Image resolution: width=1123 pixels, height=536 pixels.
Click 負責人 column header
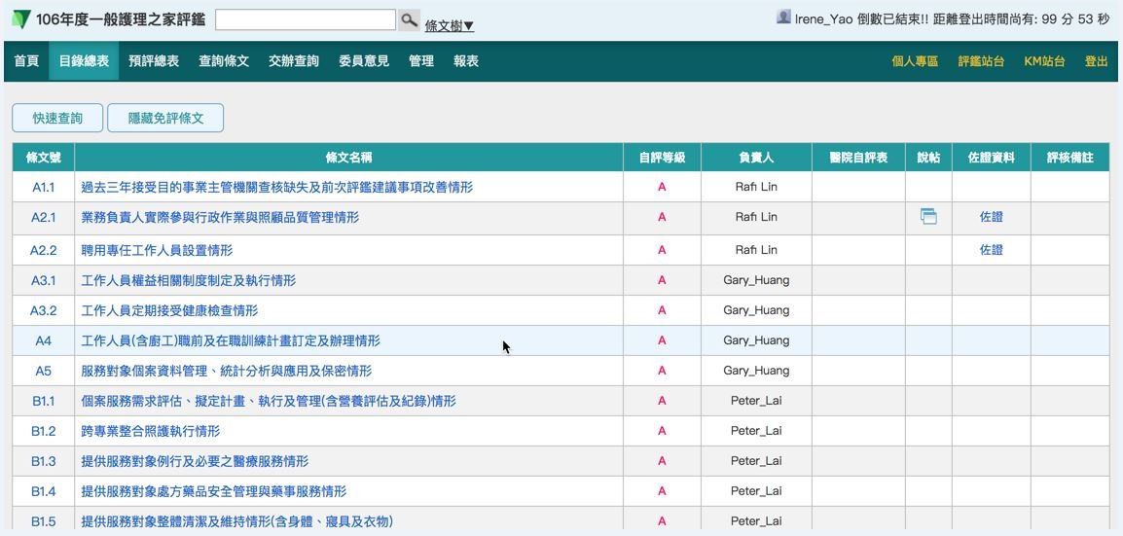tap(756, 158)
